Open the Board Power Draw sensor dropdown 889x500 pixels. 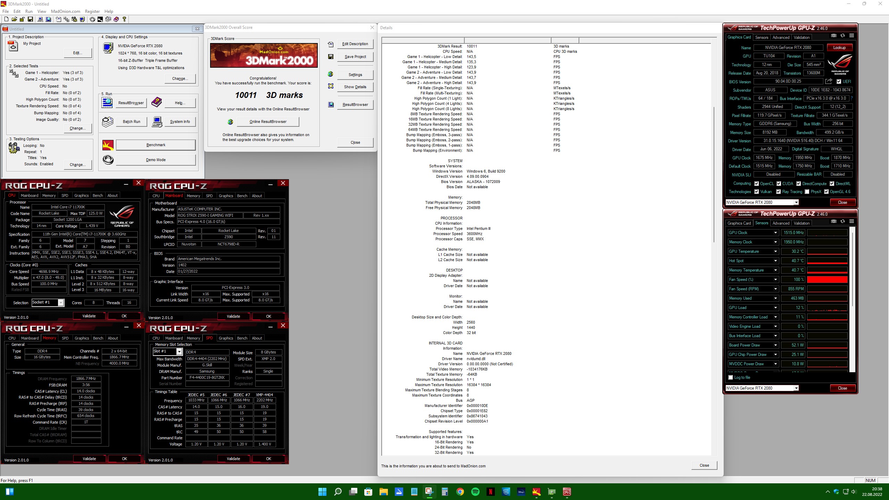[775, 345]
